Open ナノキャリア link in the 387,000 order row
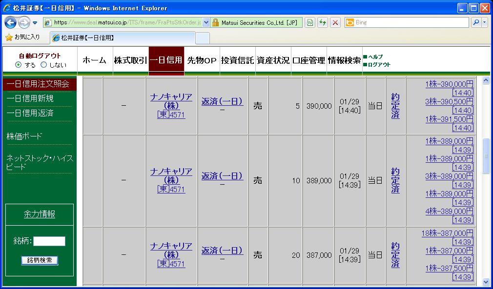493x289 pixels. point(171,250)
